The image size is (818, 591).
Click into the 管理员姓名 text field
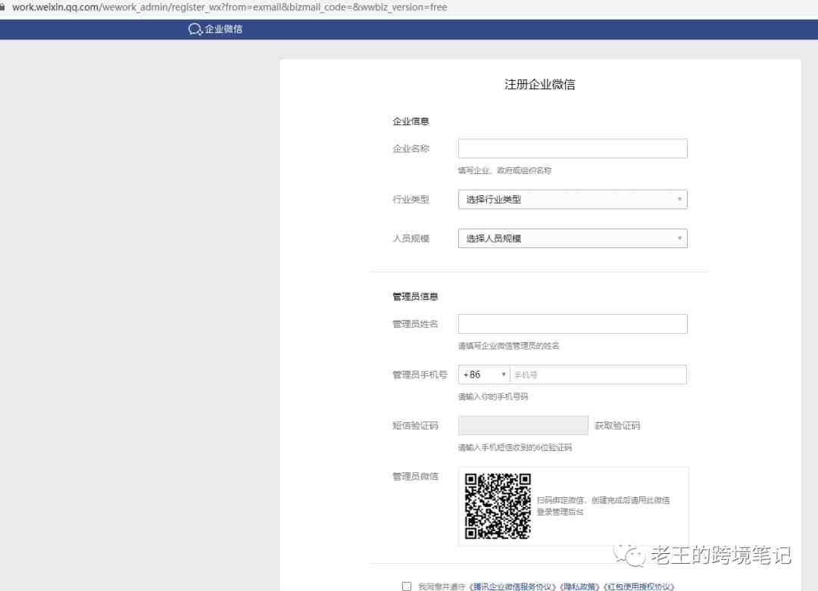pyautogui.click(x=573, y=324)
